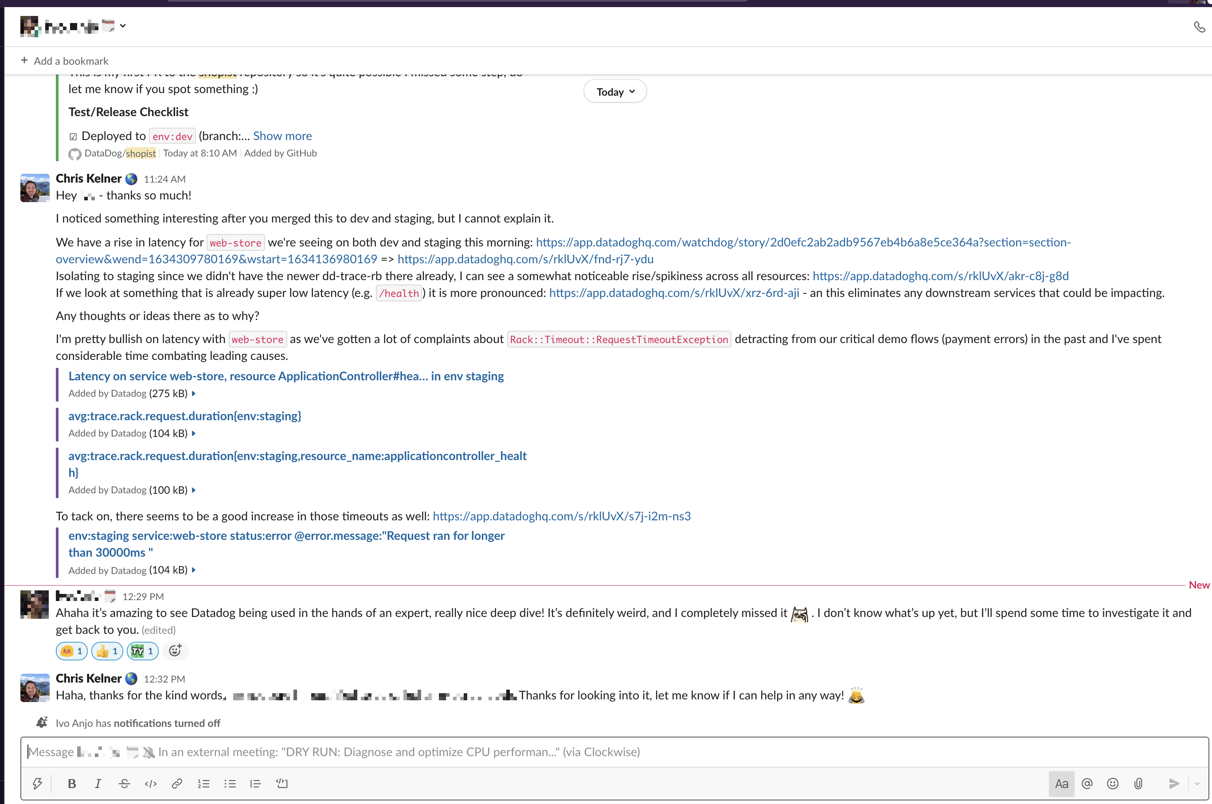Click the bowing emoji in Chris's reply
This screenshot has width=1212, height=804.
coord(856,696)
